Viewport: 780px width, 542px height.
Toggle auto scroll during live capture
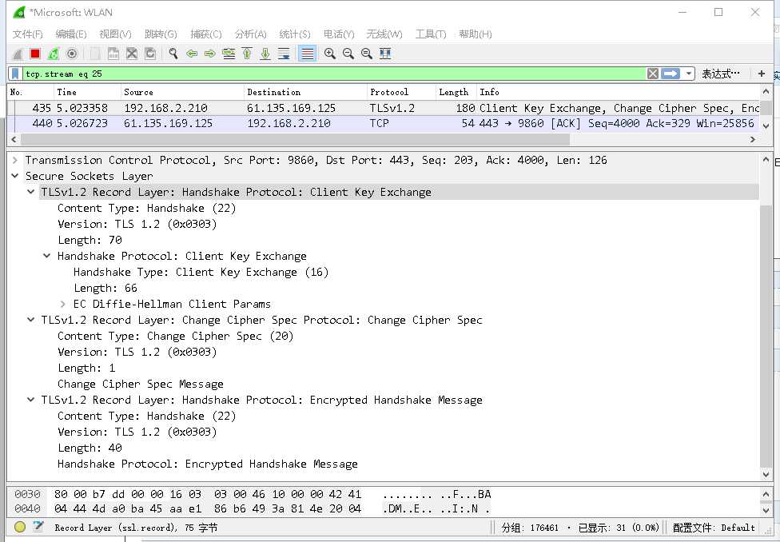coord(284,54)
